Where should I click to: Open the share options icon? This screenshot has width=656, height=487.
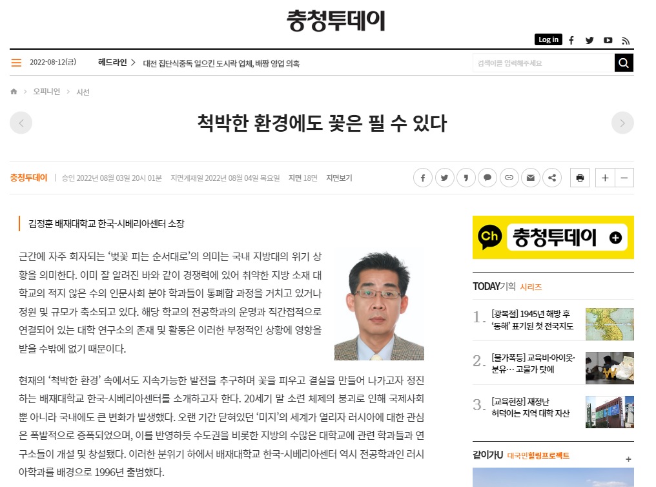coord(552,178)
